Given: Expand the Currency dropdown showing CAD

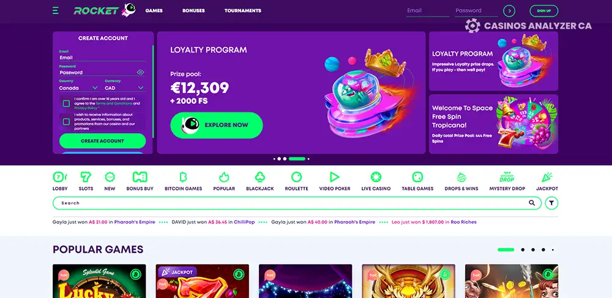Looking at the screenshot, I should [x=124, y=88].
